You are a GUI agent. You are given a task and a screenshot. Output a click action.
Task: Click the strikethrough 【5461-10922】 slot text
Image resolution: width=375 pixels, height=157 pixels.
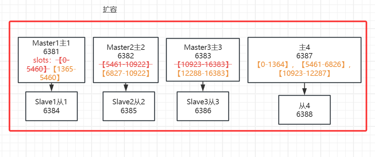(x=126, y=64)
